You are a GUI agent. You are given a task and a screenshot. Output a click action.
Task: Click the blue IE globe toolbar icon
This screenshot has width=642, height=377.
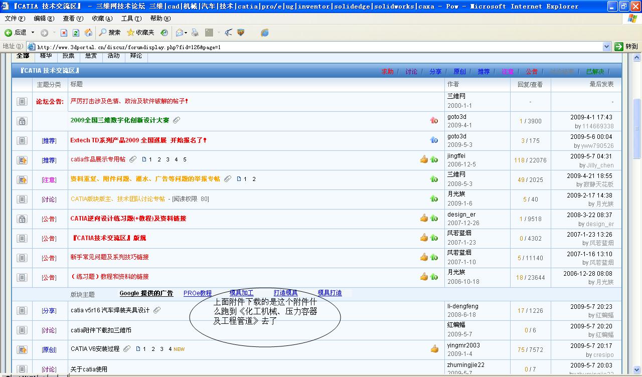coord(264,33)
